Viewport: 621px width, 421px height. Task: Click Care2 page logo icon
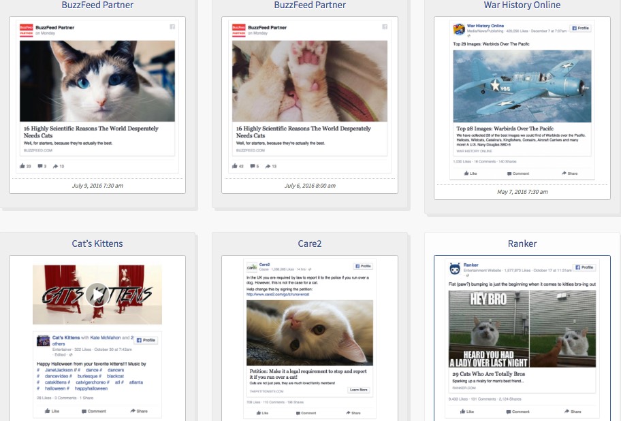[252, 267]
